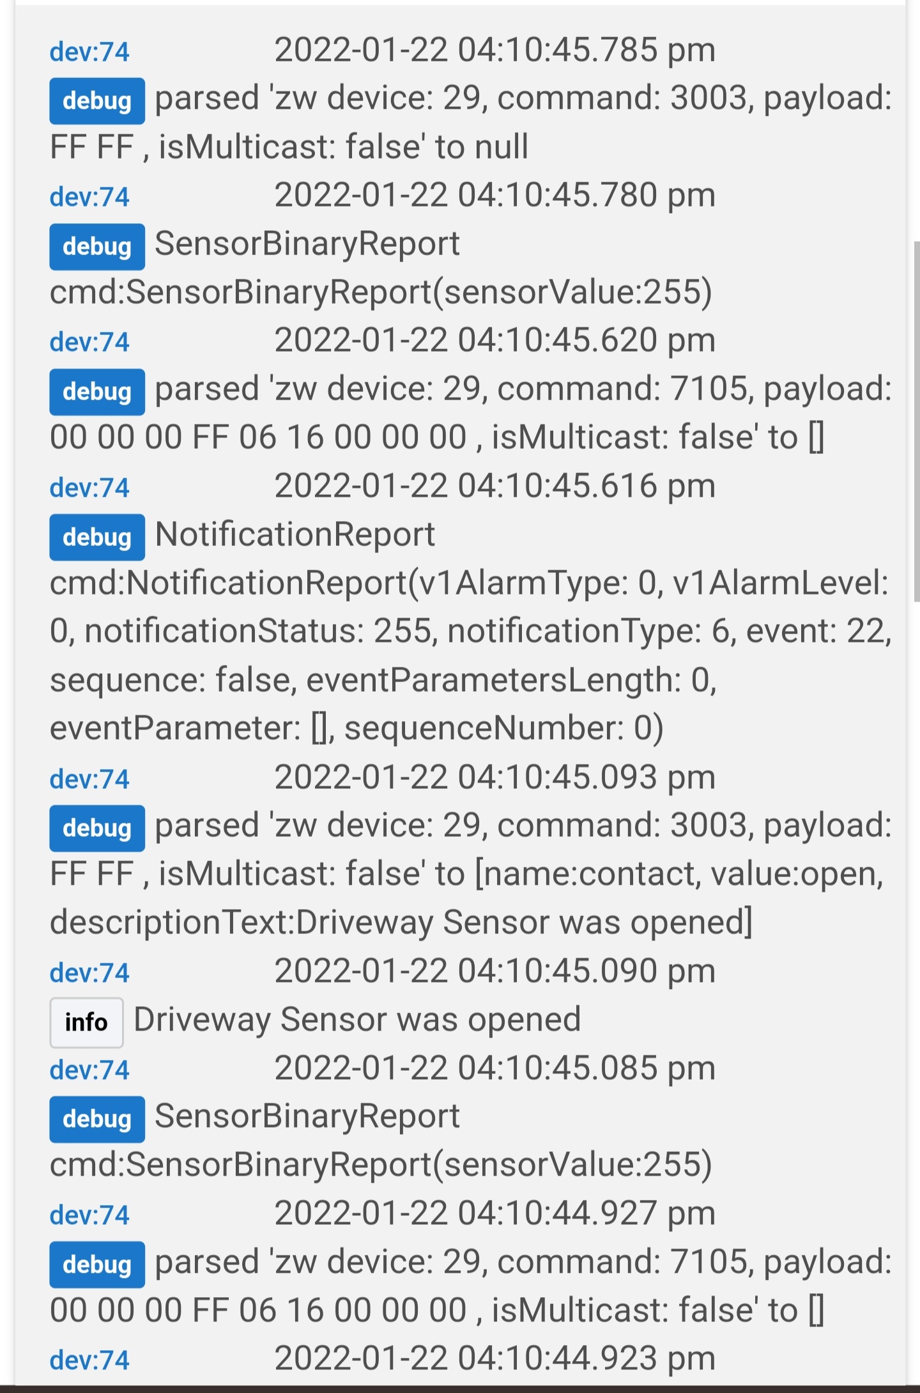
Task: Click the info badge for Driveway Sensor
Action: [x=86, y=1022]
